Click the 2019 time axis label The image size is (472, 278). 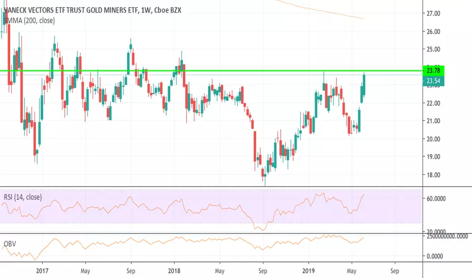tap(308, 271)
